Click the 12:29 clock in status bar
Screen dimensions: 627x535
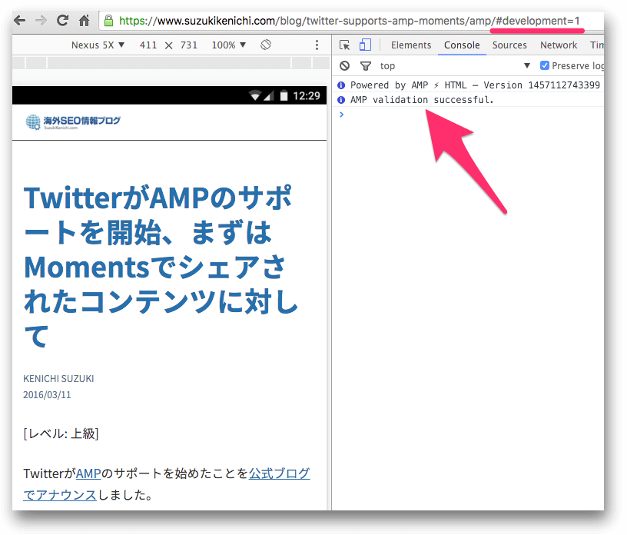[307, 95]
